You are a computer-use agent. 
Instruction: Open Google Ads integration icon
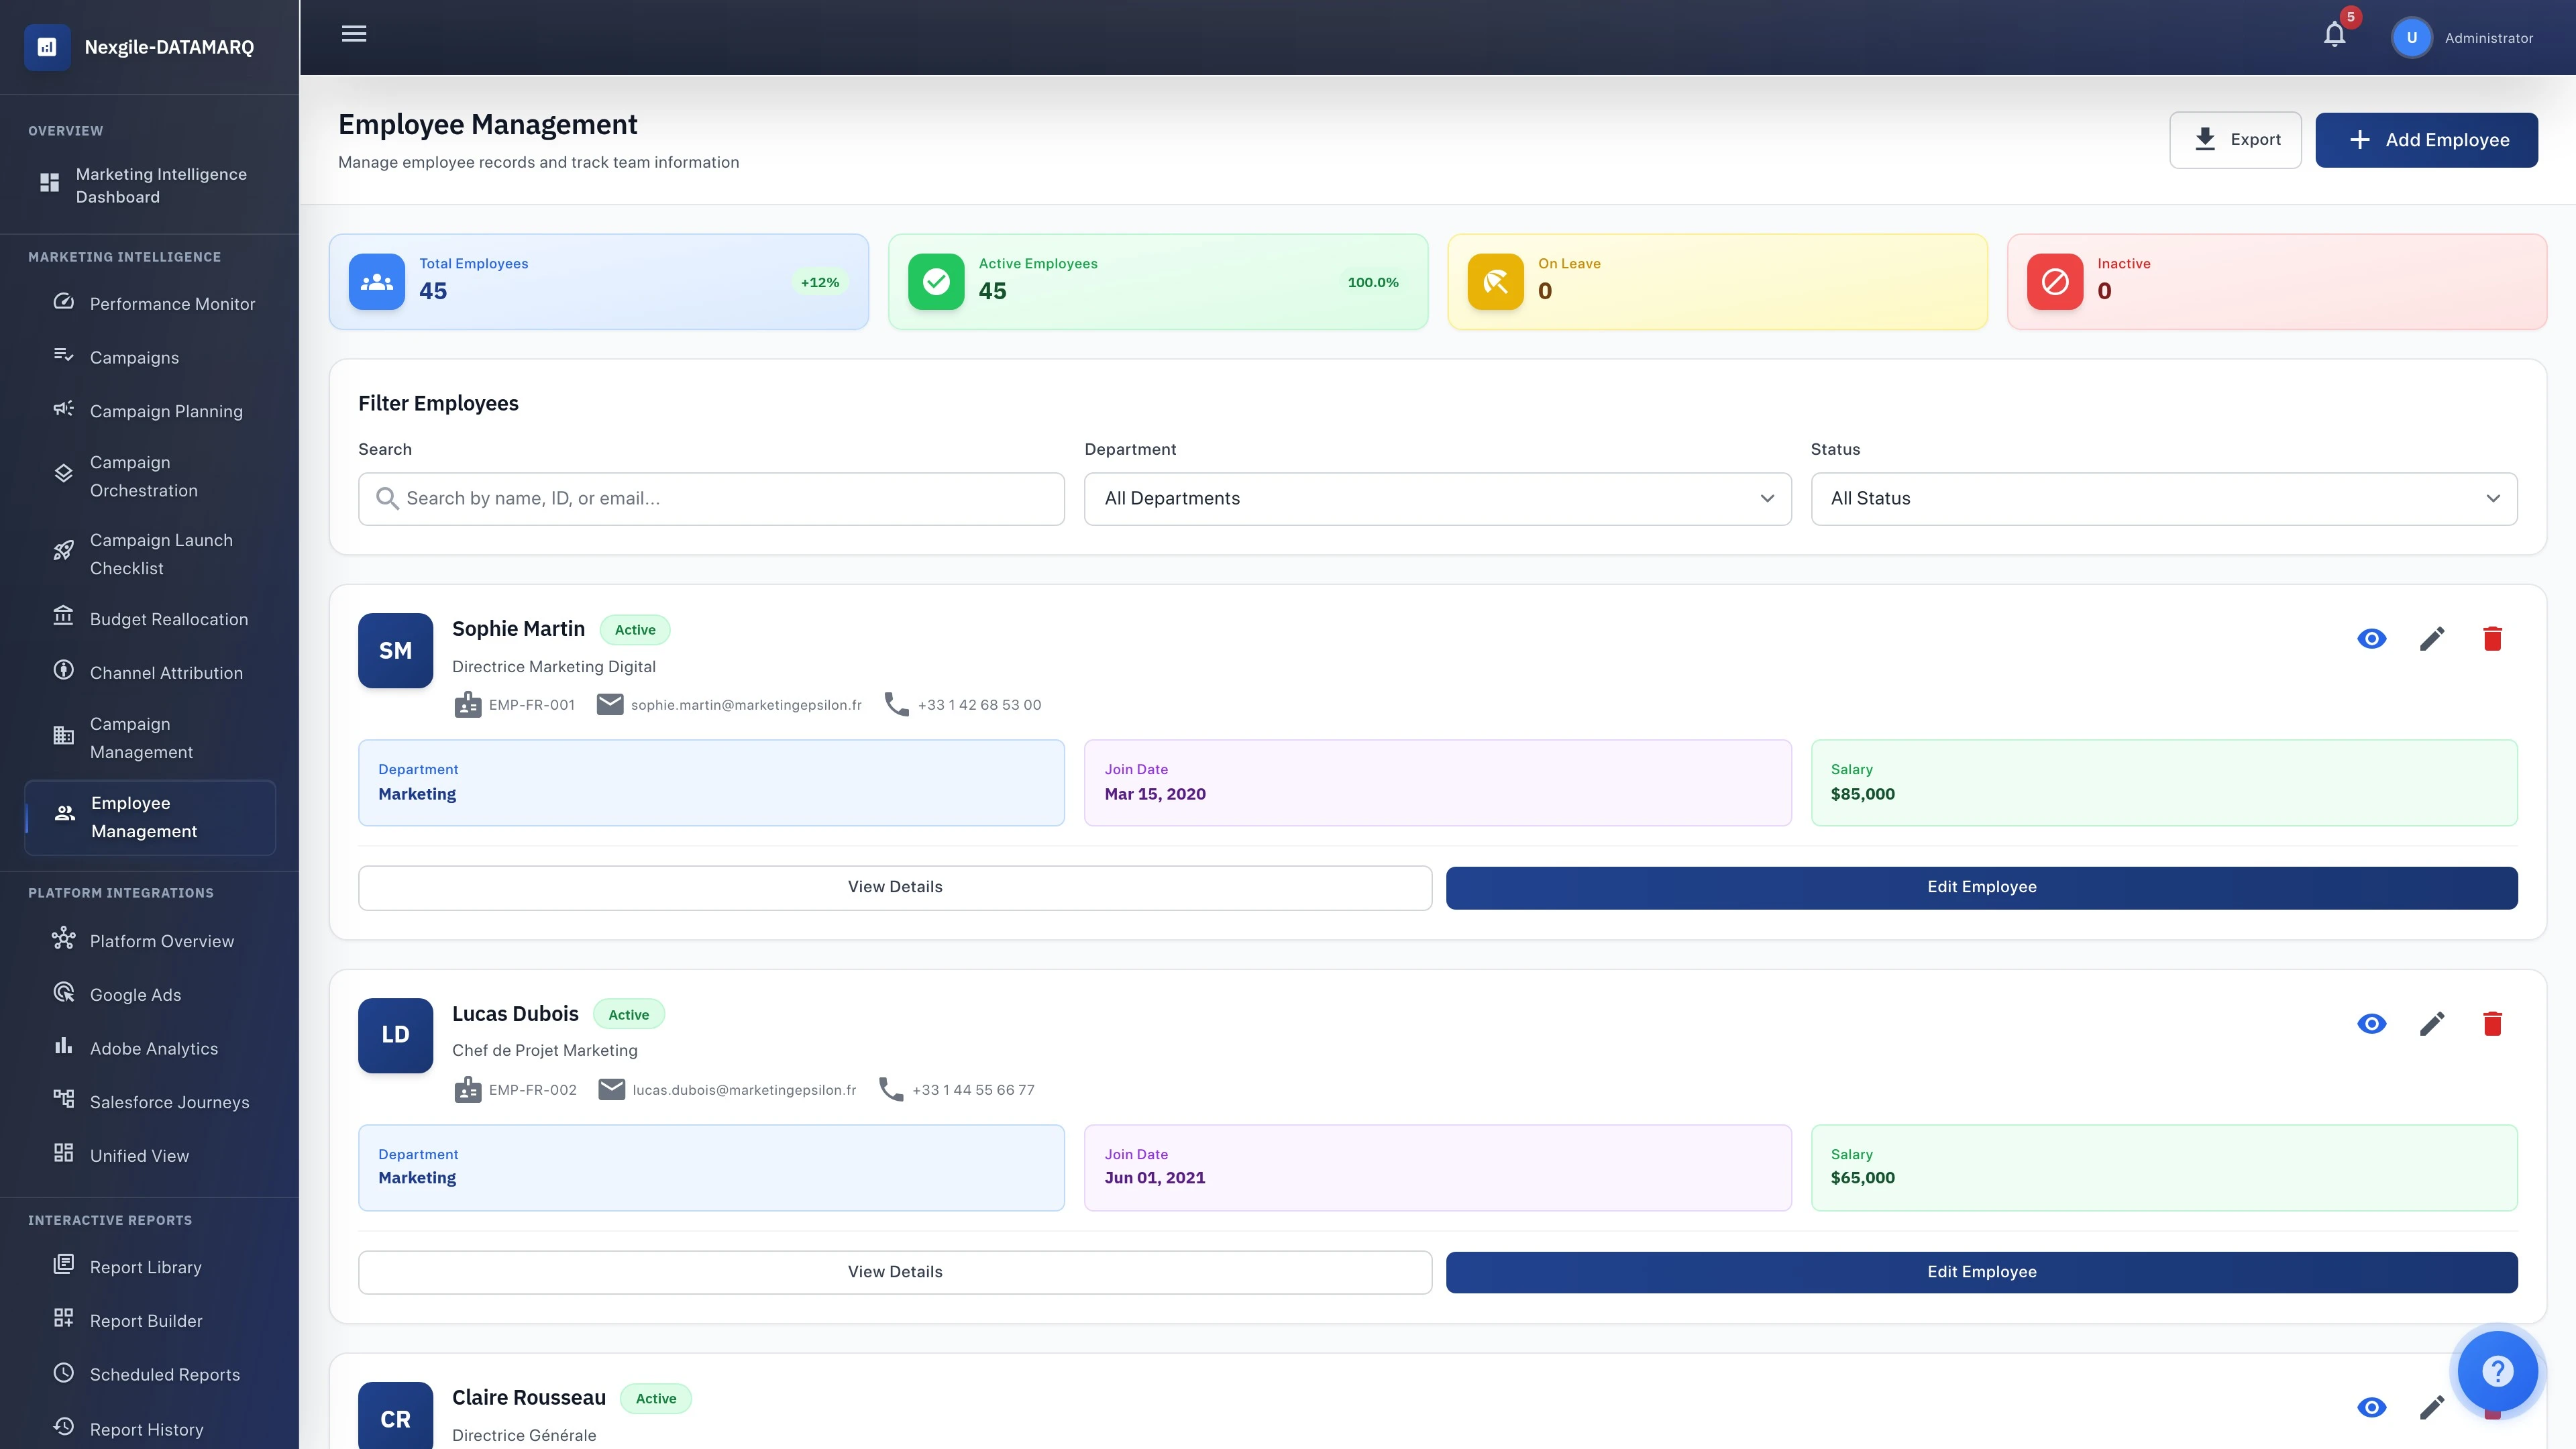coord(63,992)
